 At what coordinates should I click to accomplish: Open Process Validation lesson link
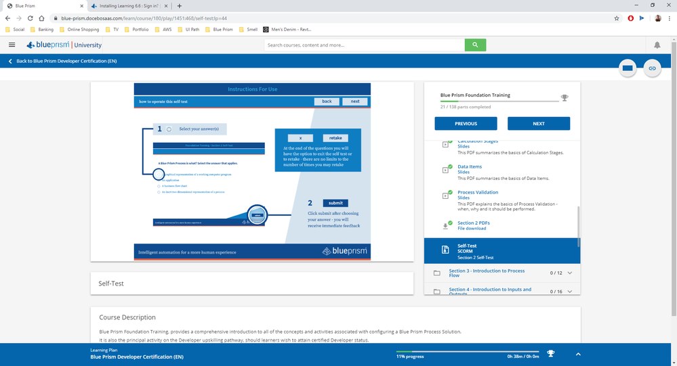pyautogui.click(x=478, y=193)
